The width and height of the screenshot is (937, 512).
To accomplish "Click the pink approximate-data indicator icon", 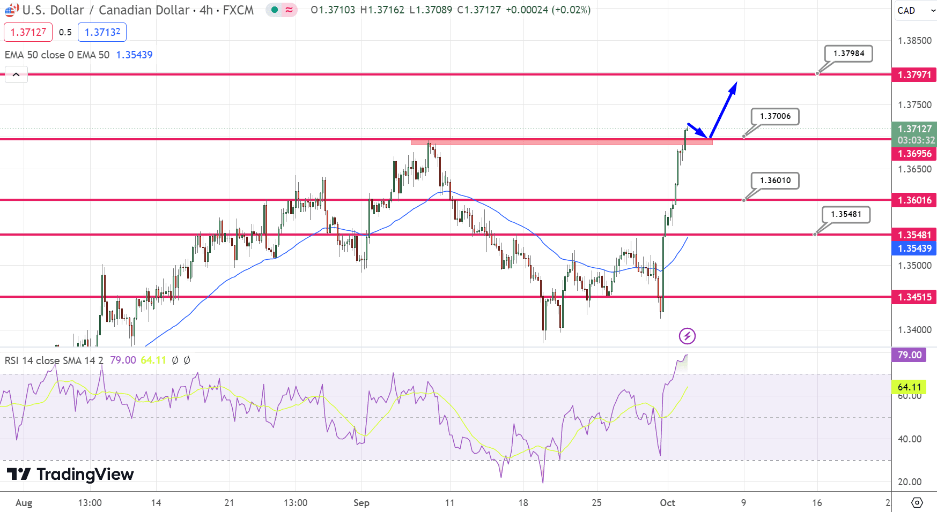I will [289, 10].
